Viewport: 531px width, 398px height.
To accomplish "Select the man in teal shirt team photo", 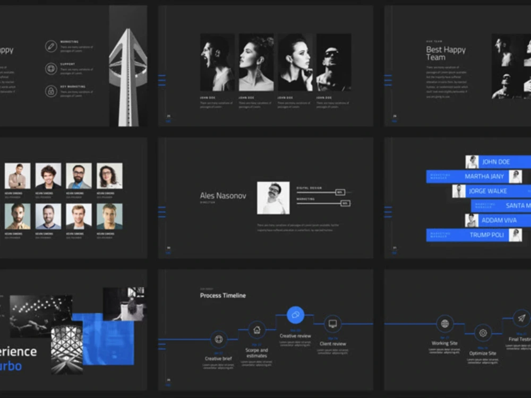I will pyautogui.click(x=110, y=217).
